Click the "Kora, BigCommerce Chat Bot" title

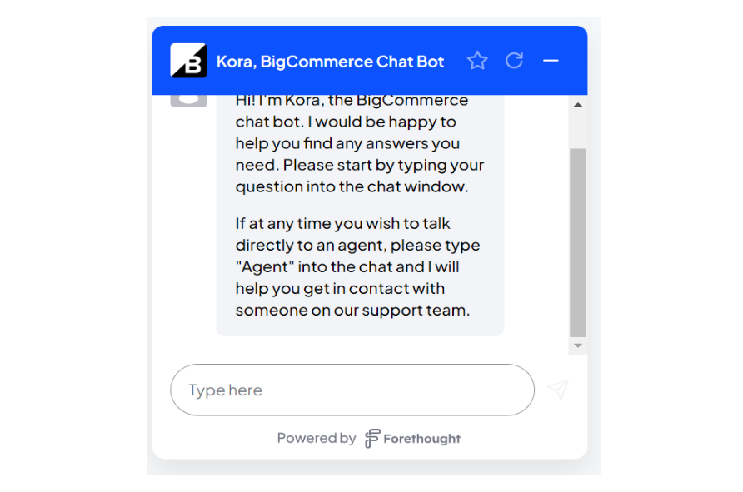331,62
